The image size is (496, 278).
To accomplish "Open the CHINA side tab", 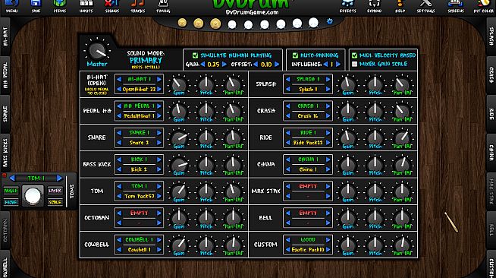I will pyautogui.click(x=491, y=153).
